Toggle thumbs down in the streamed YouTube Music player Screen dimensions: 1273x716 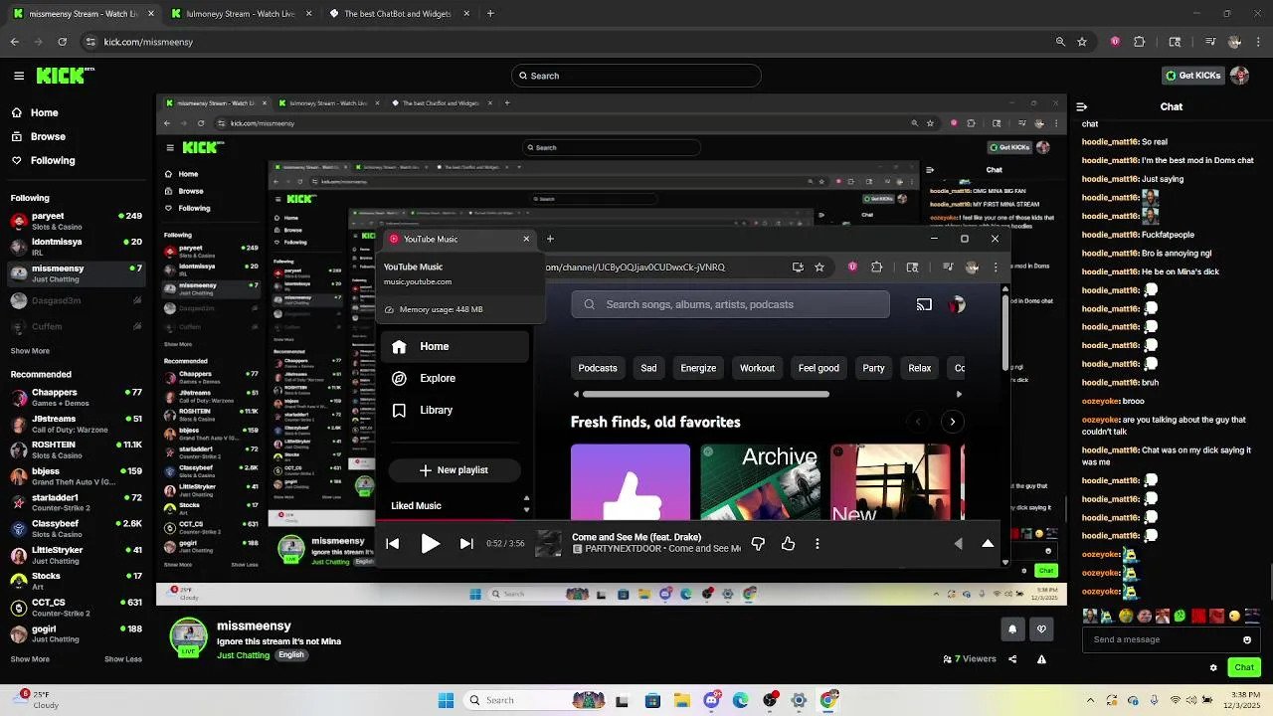pyautogui.click(x=758, y=544)
